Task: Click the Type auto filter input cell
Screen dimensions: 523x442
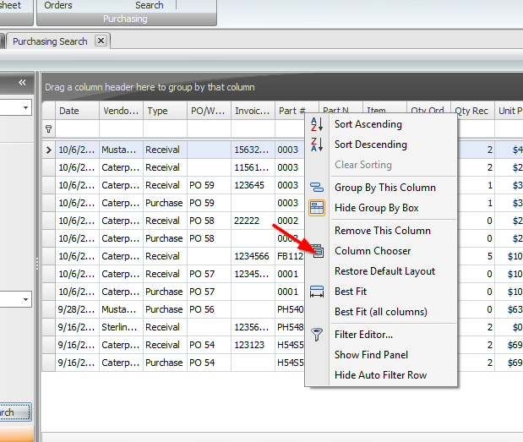Action: tap(165, 128)
